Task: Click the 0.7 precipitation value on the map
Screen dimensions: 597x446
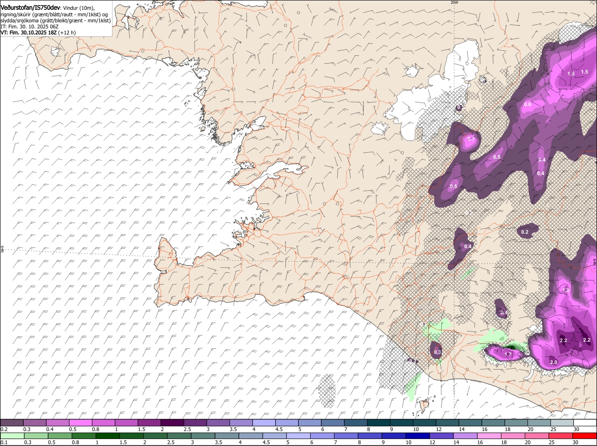Action: (471, 139)
